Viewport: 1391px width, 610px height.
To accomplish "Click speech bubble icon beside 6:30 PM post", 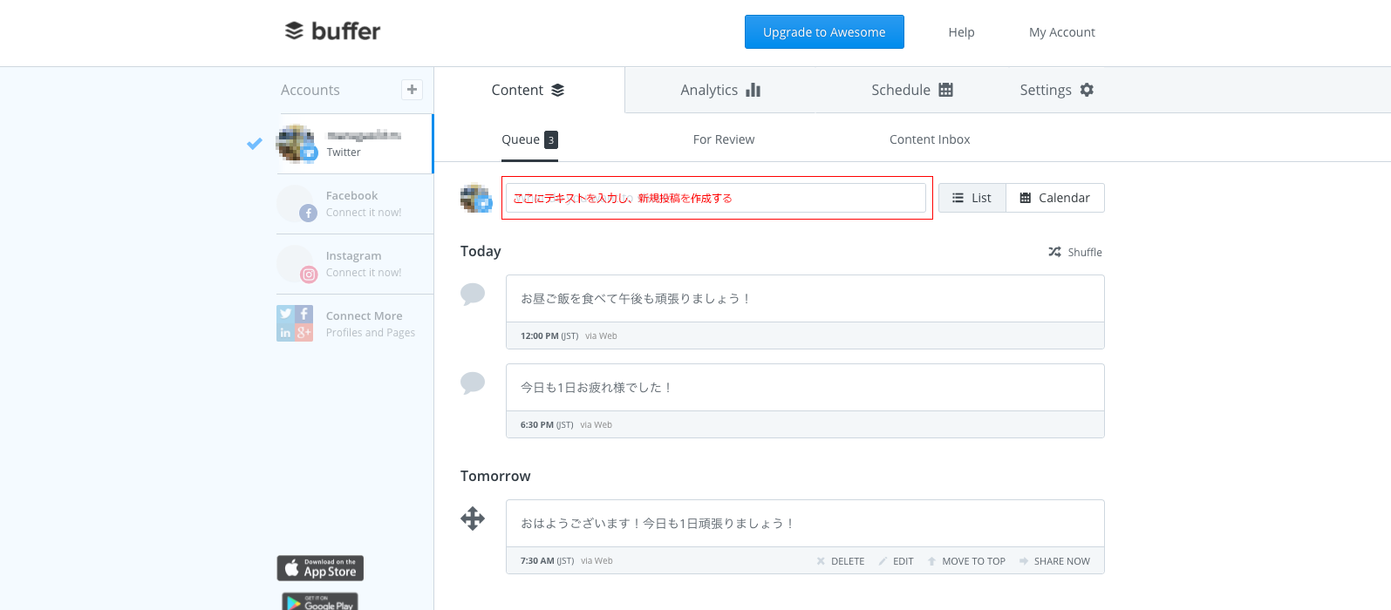I will (473, 383).
